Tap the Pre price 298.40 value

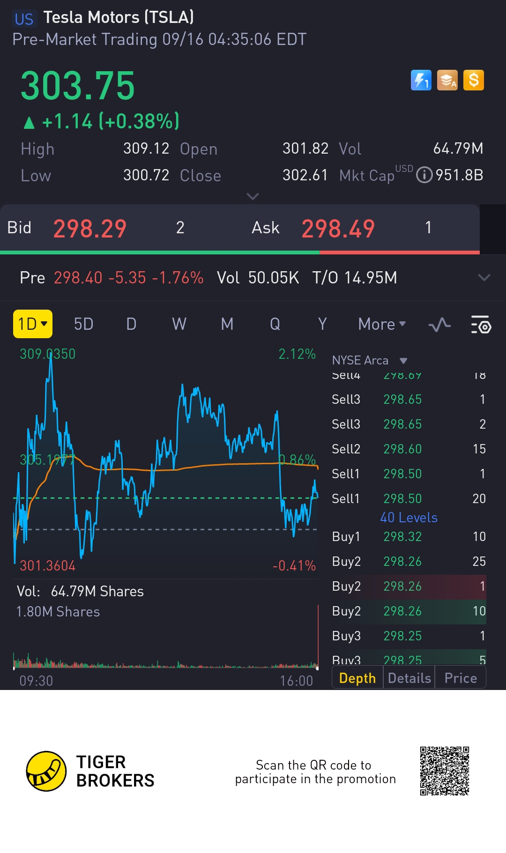pyautogui.click(x=78, y=278)
